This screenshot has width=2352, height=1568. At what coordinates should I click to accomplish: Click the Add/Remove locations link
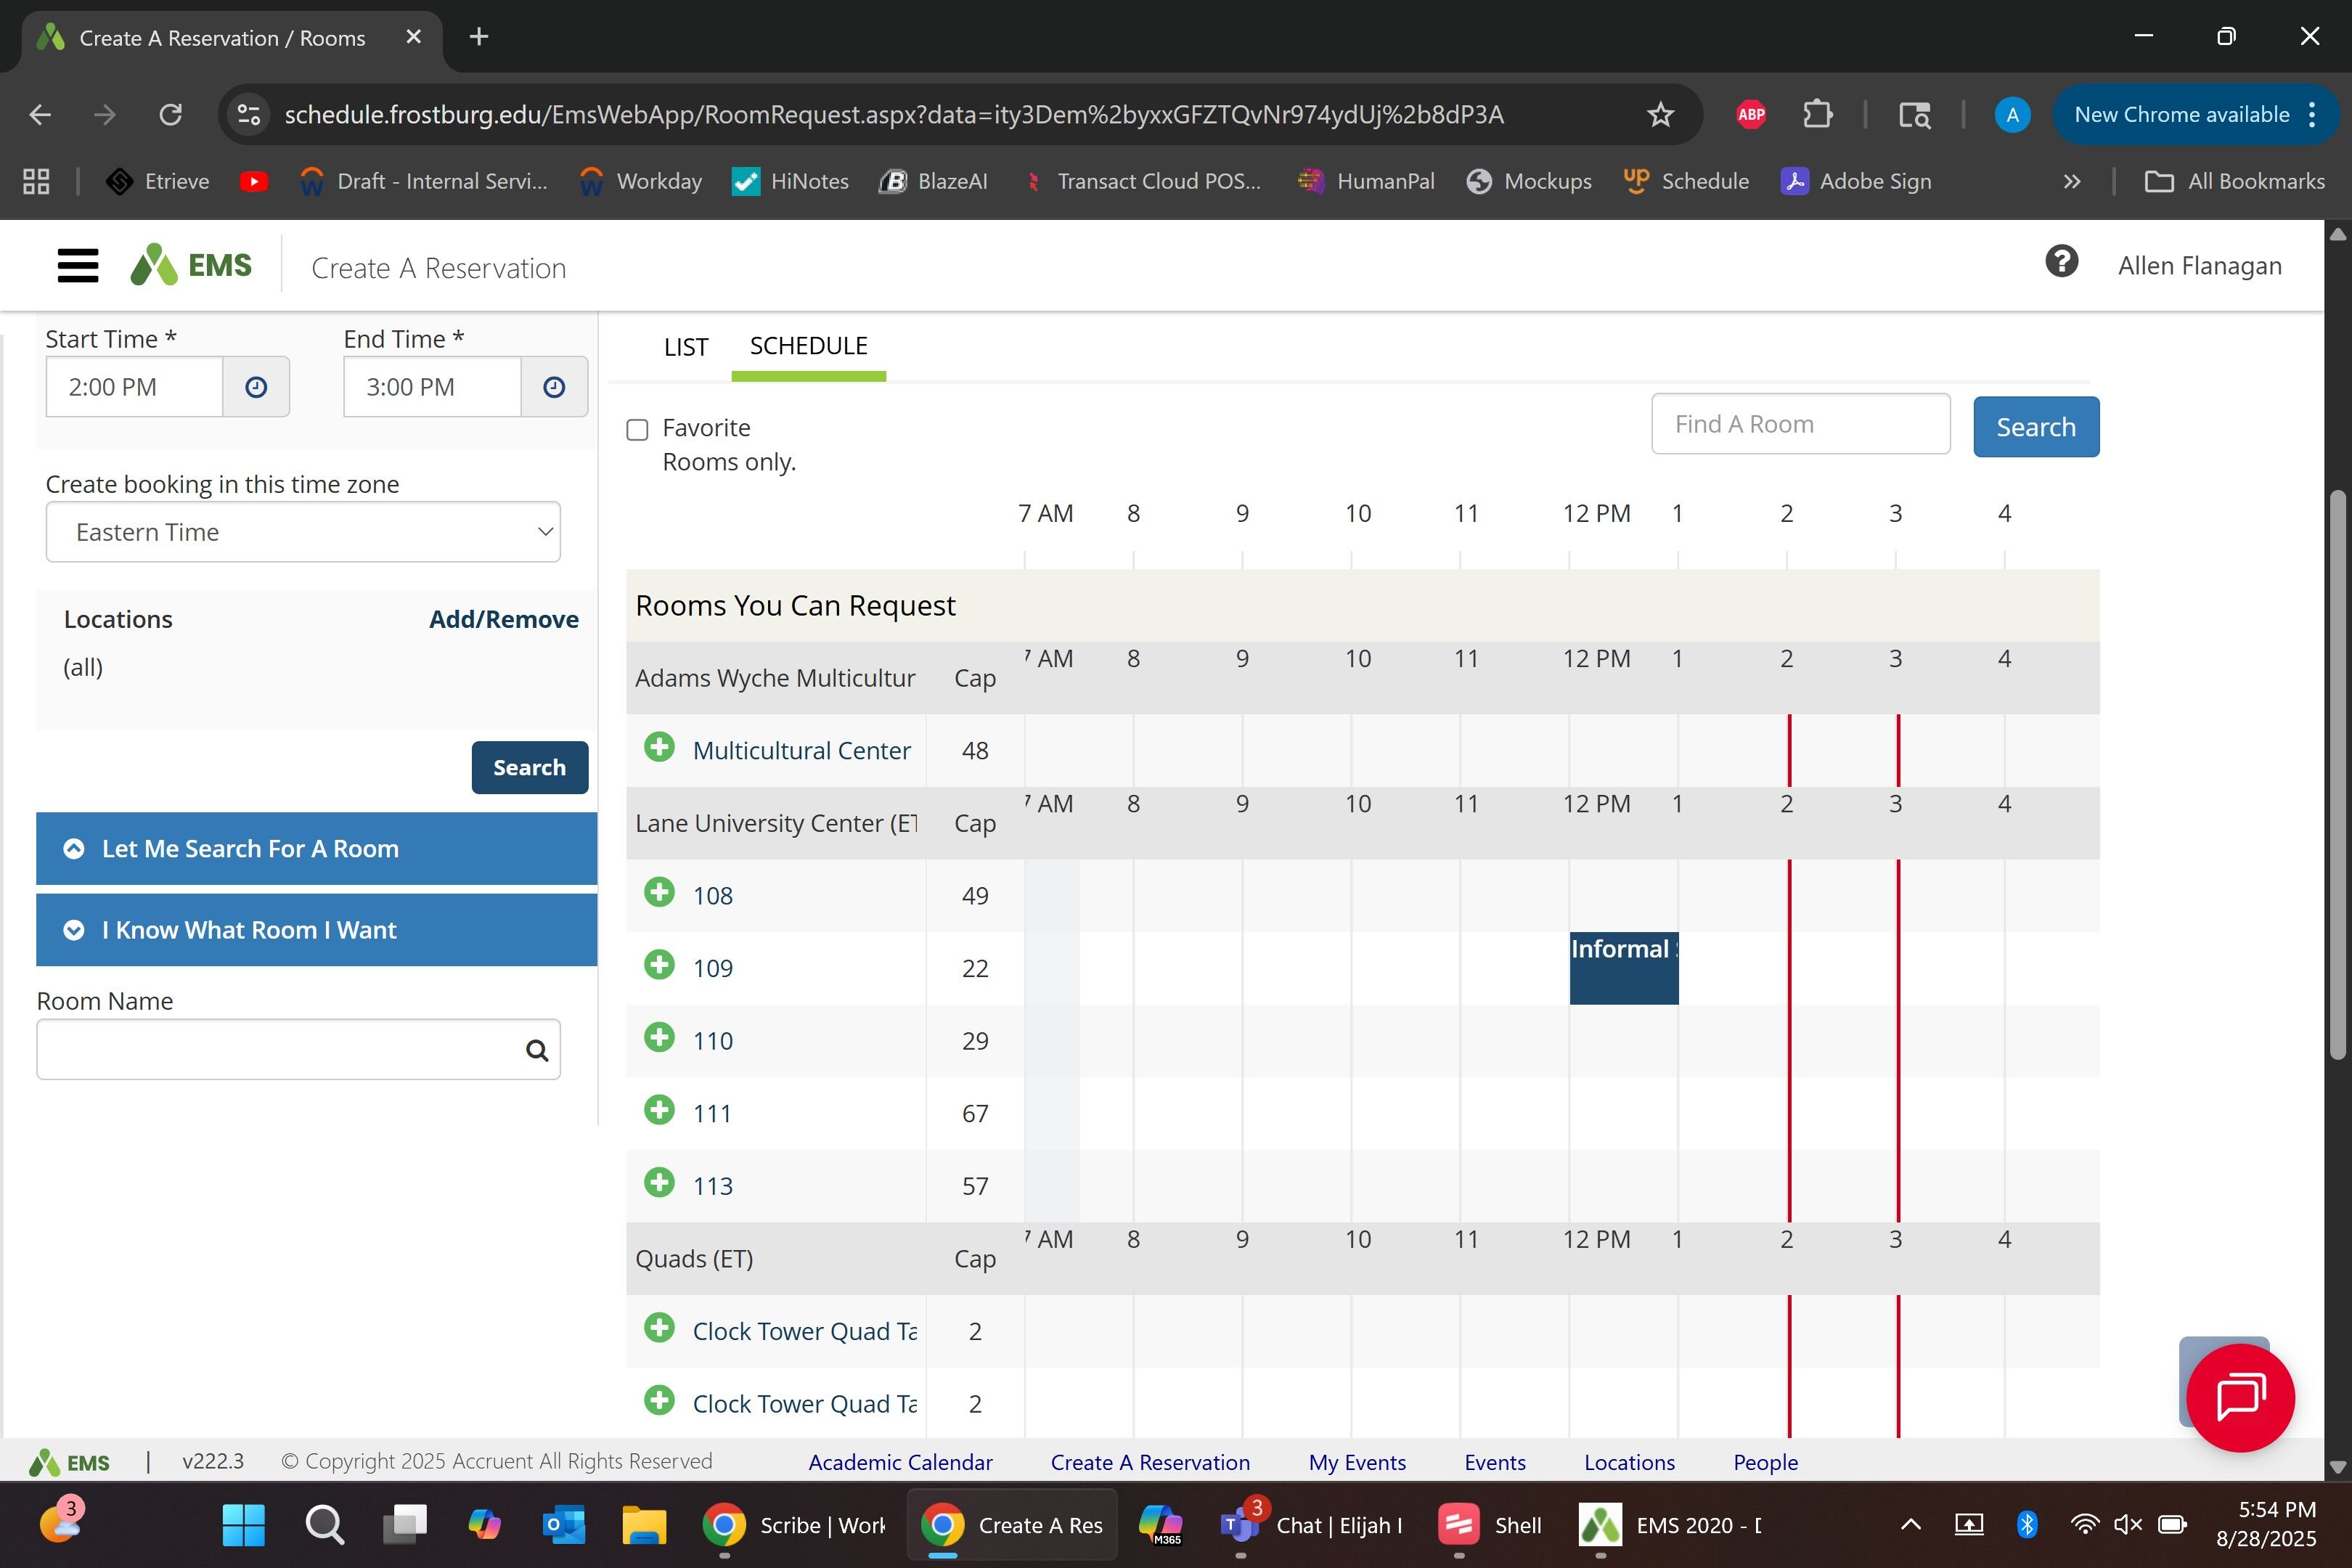(503, 619)
